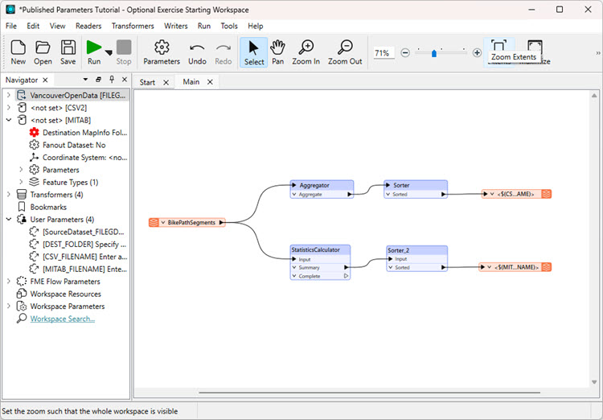Select Coordinate System tree item

tap(78, 158)
